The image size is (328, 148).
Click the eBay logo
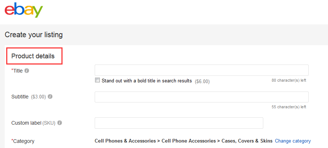[24, 10]
